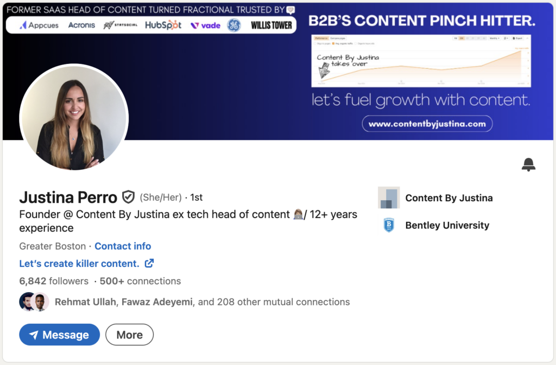Follow the "Let's create killer content." link
Screen dimensions: 556x365
pos(79,264)
